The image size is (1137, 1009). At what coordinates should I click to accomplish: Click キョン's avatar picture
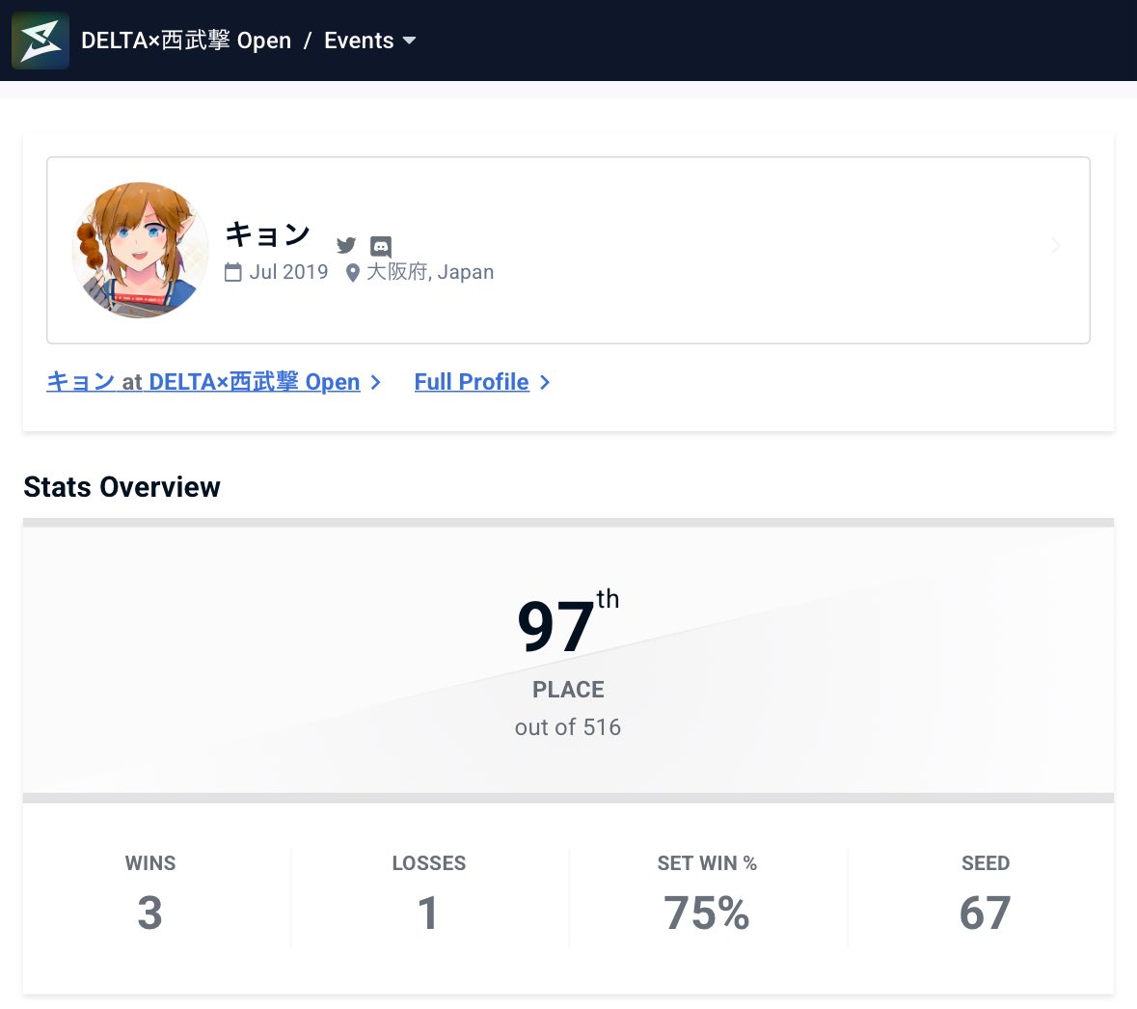point(140,249)
